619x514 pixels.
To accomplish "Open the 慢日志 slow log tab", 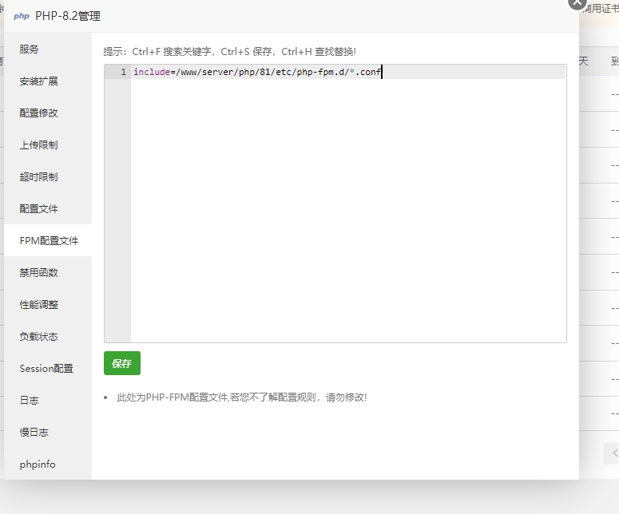I will coord(48,433).
